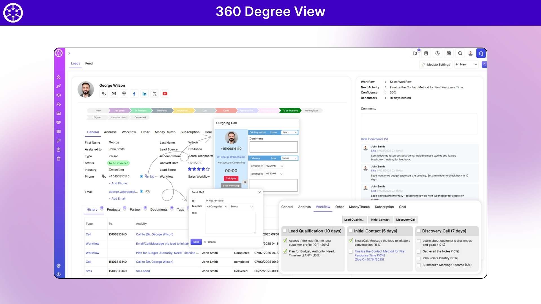Open the Call Disposition Select dropdown
Image resolution: width=541 pixels, height=304 pixels.
coord(289,132)
